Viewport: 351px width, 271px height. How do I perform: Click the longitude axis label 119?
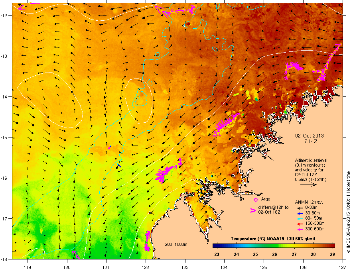point(28,267)
